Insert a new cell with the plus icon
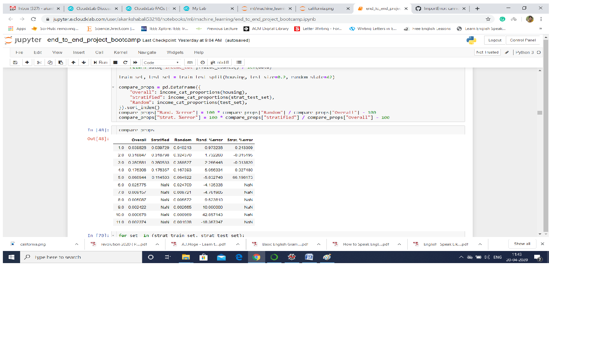 click(27, 62)
